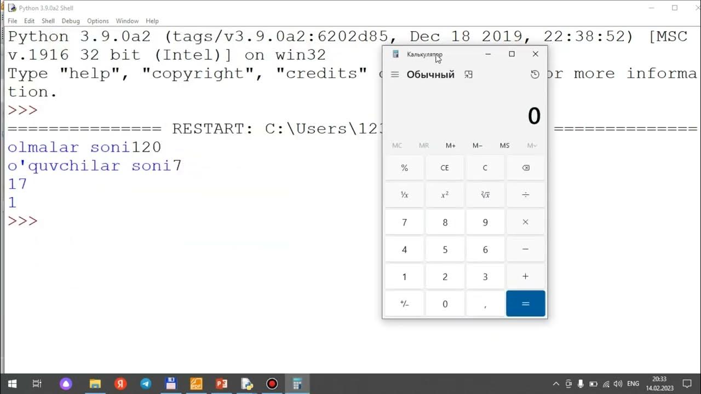Click the M+ memory add button
The width and height of the screenshot is (701, 394).
pos(451,146)
